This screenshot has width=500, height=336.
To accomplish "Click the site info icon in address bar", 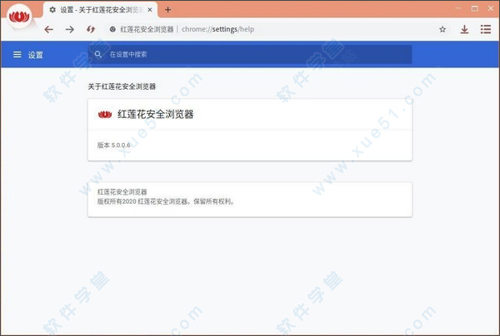I will 112,30.
